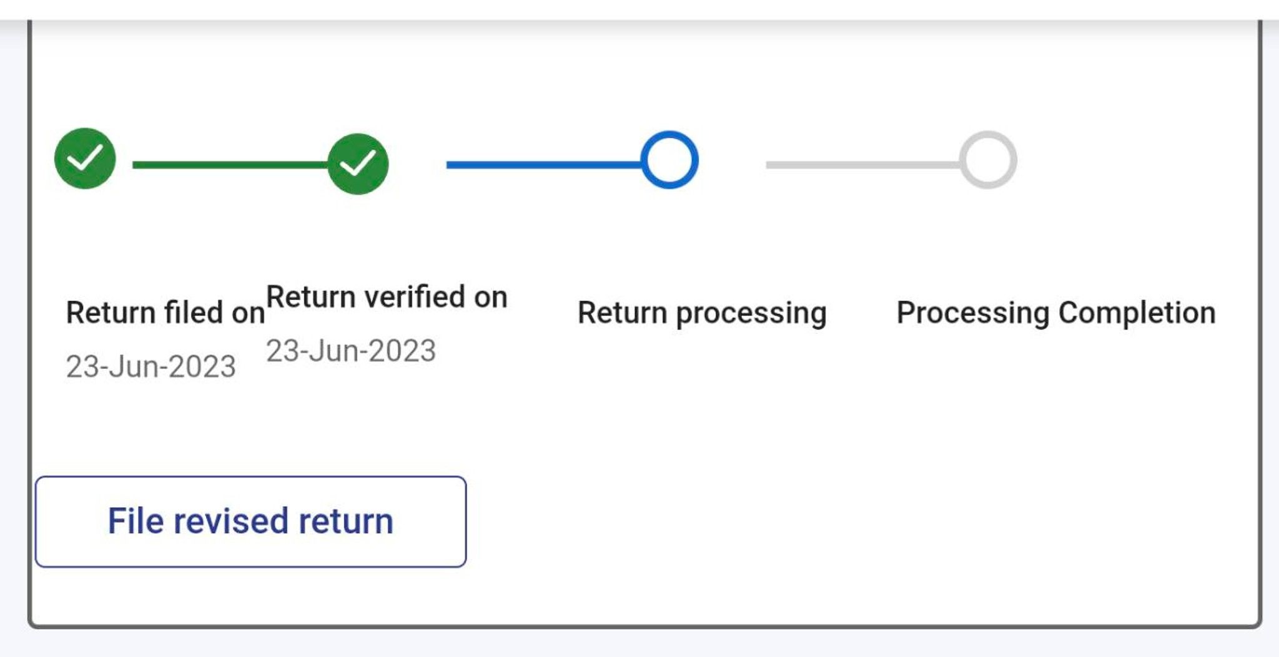Click the "Return filed on" label

pyautogui.click(x=165, y=313)
